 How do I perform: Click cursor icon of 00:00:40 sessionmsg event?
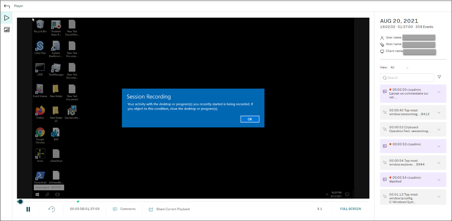coord(385,112)
